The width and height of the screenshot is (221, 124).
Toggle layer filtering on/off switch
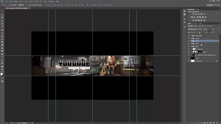tap(214, 26)
